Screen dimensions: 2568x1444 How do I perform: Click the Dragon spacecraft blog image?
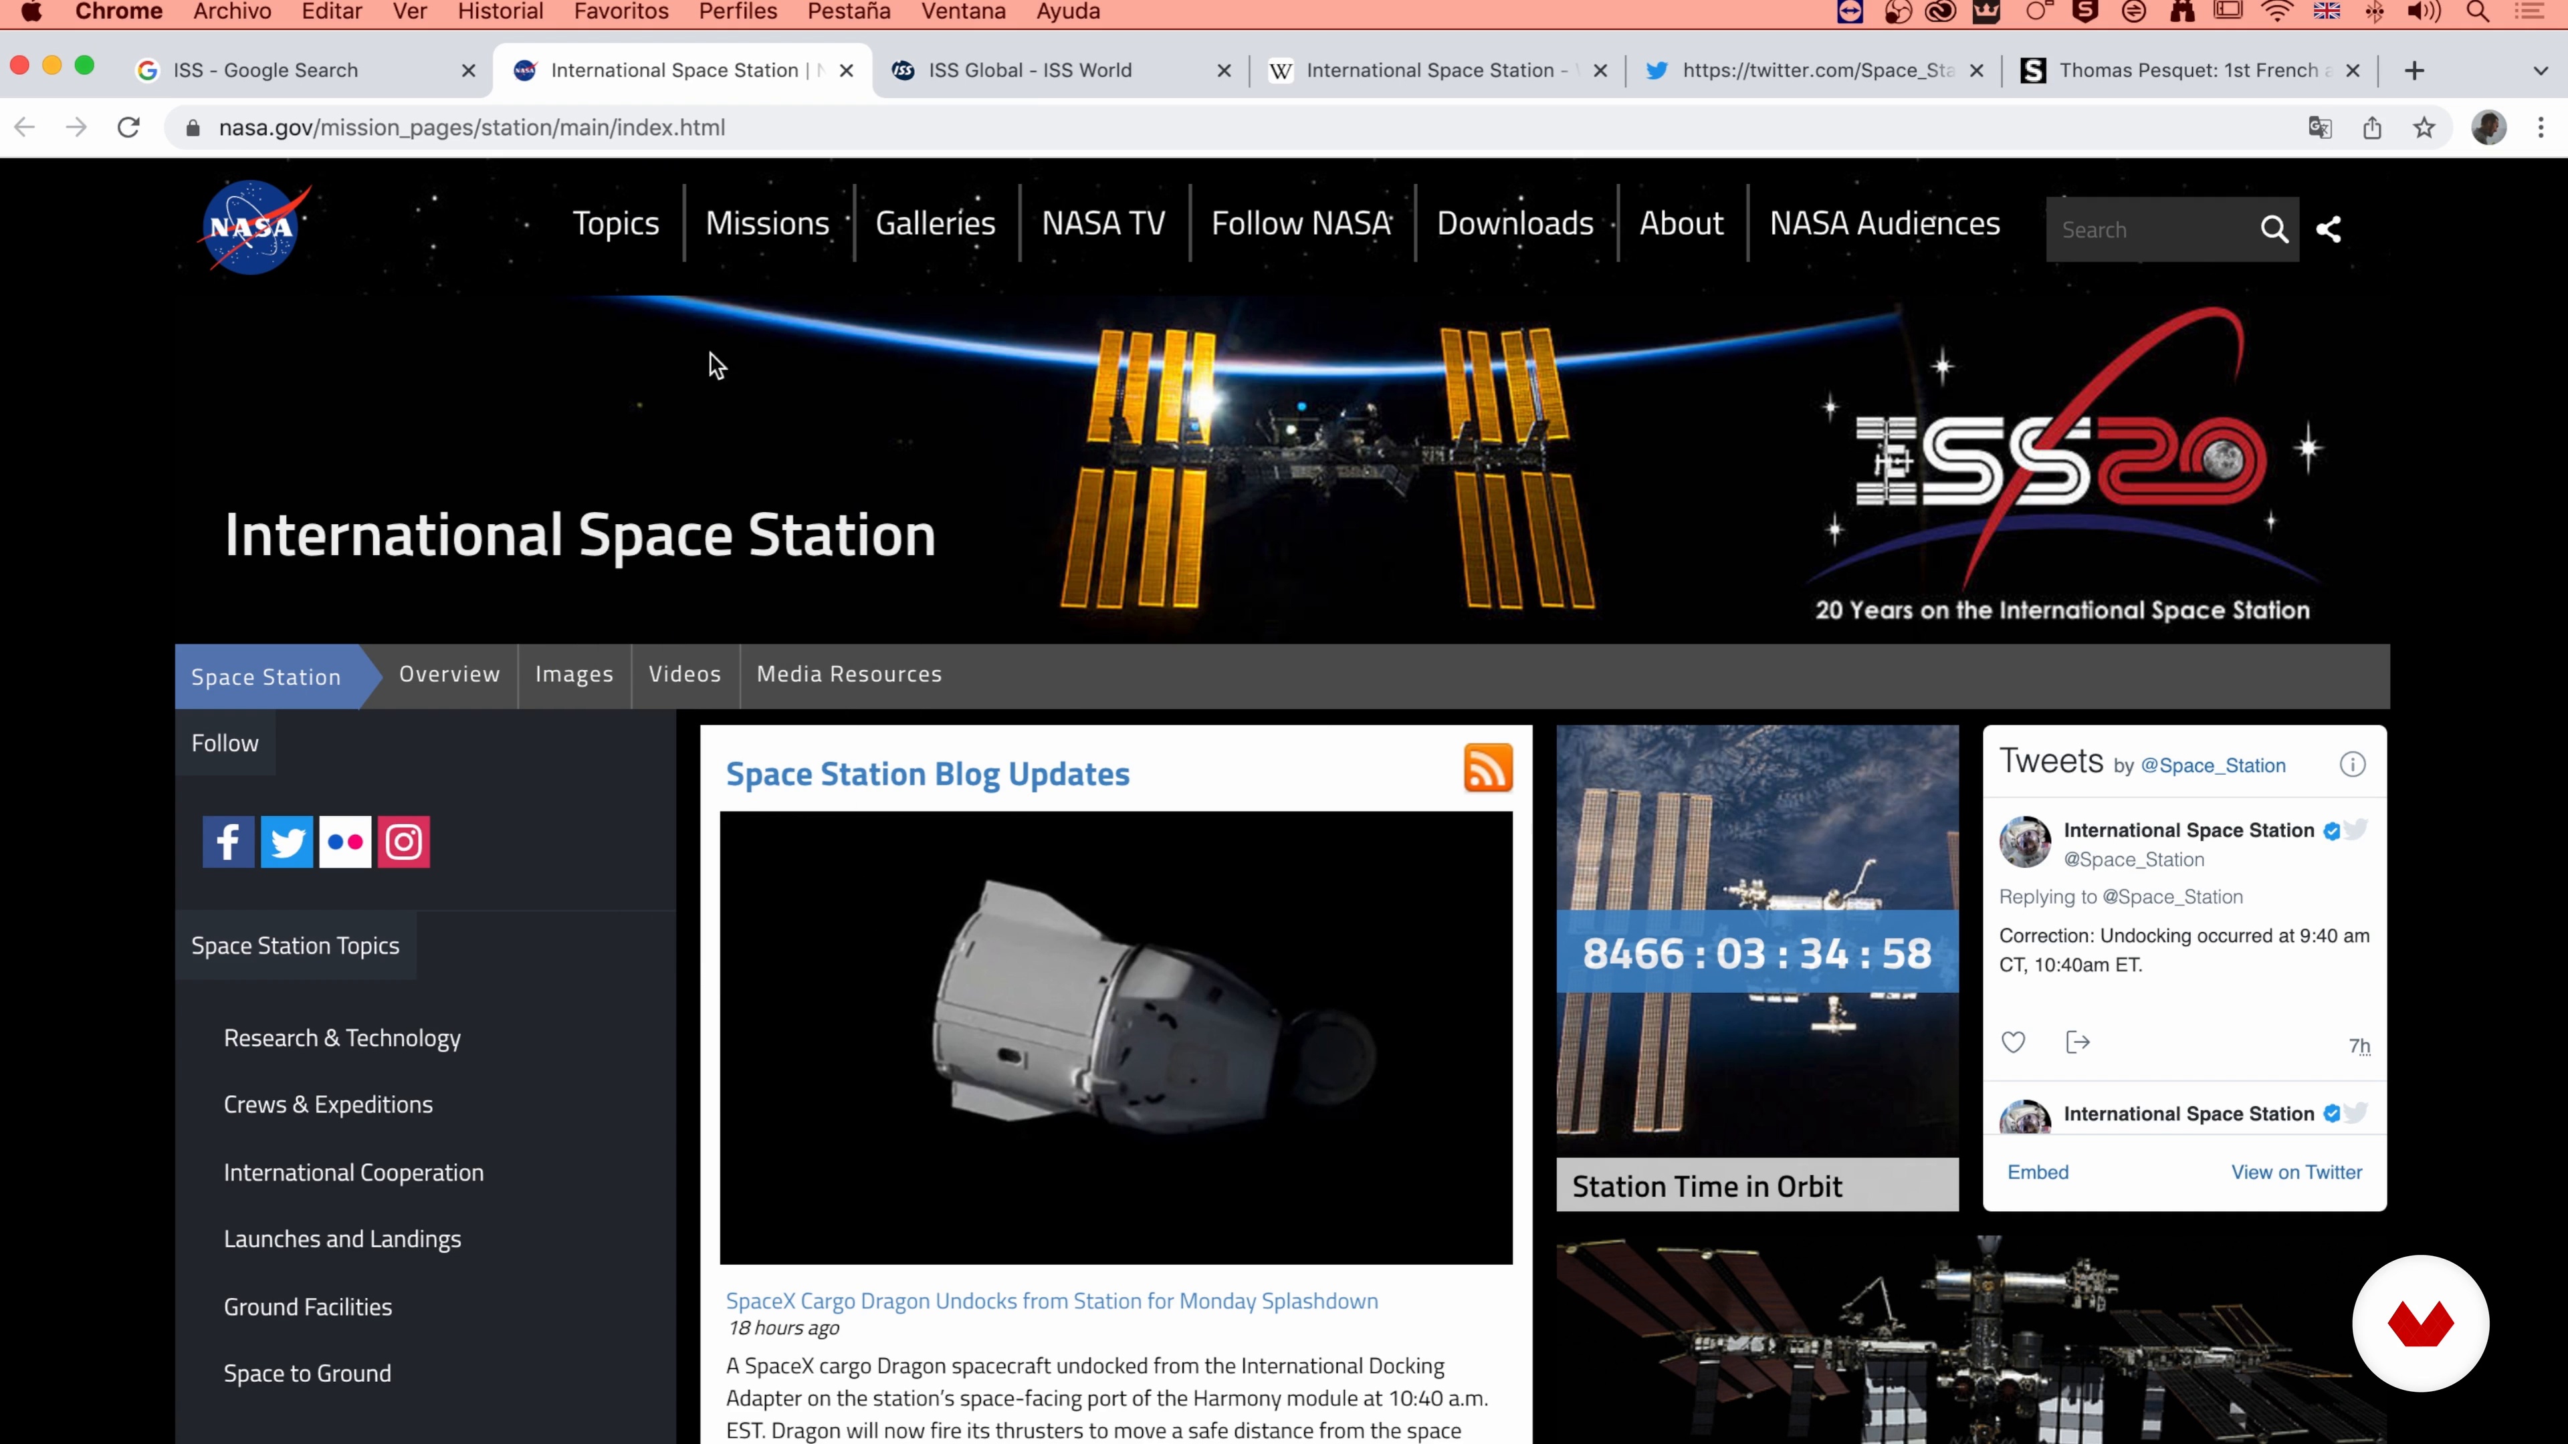(1115, 1038)
